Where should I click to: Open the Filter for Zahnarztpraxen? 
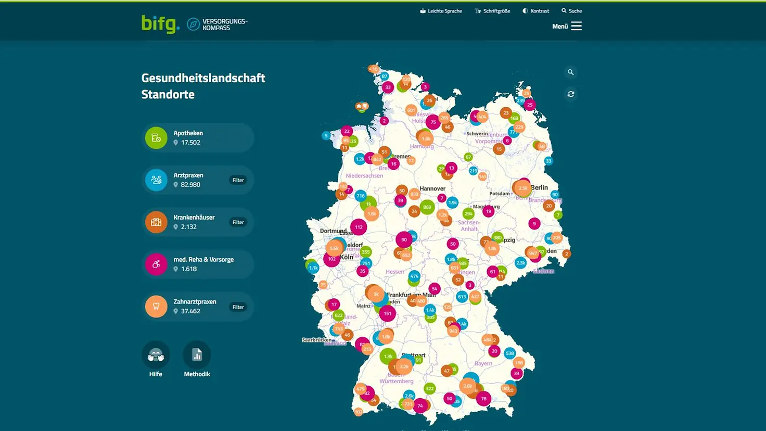(238, 307)
